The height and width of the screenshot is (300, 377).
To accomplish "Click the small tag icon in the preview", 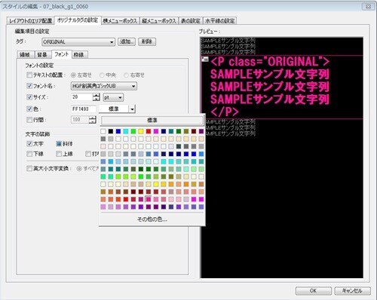I will pyautogui.click(x=205, y=60).
